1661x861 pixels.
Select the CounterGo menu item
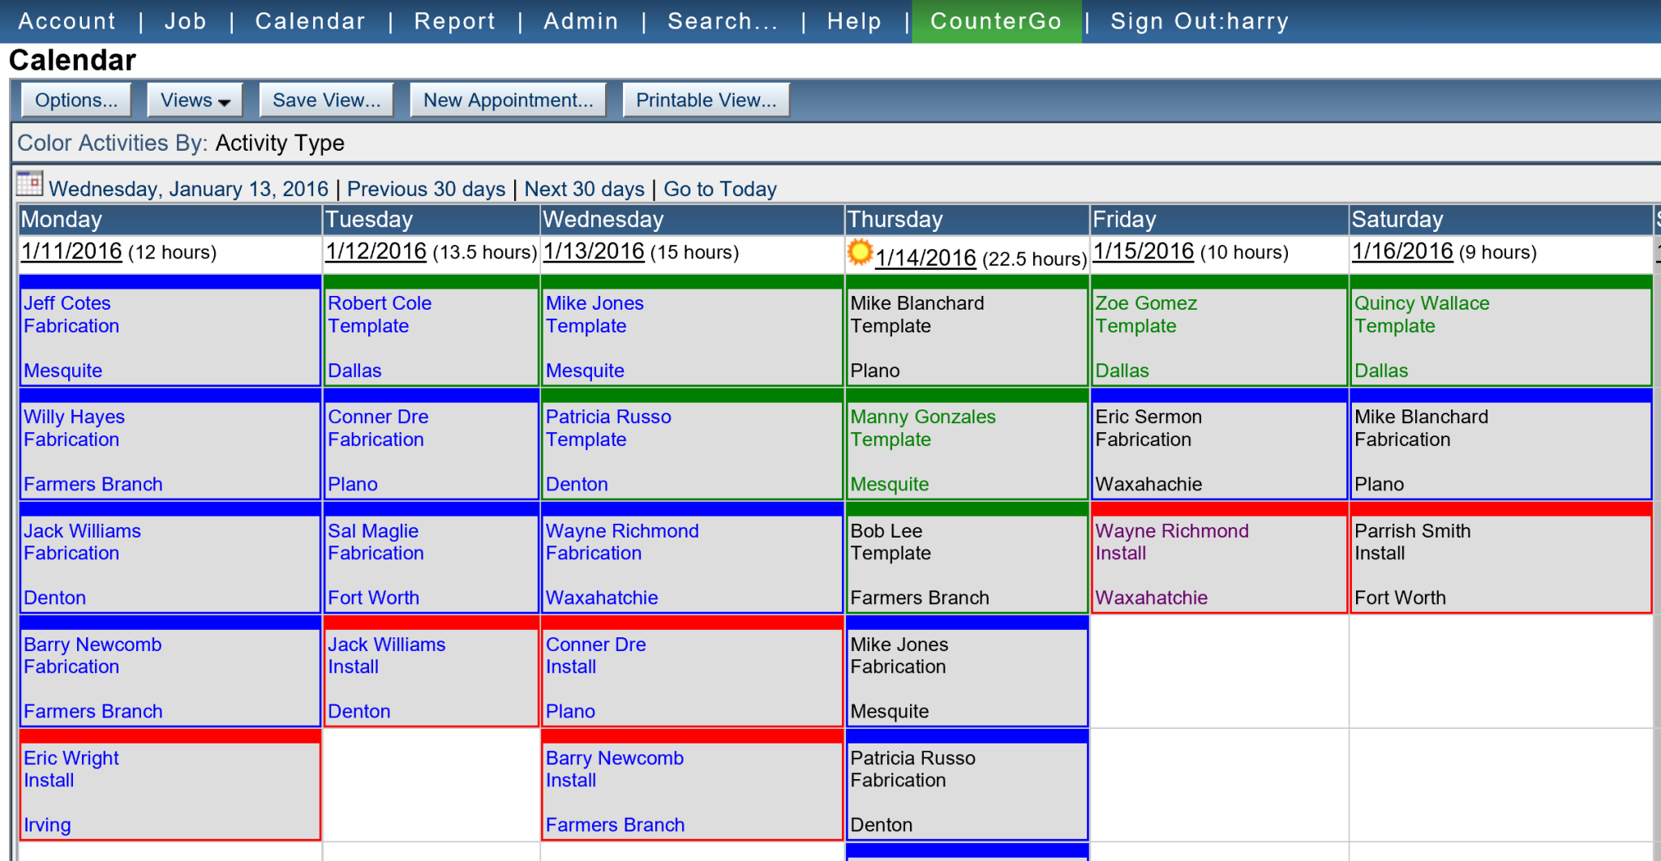pos(997,21)
